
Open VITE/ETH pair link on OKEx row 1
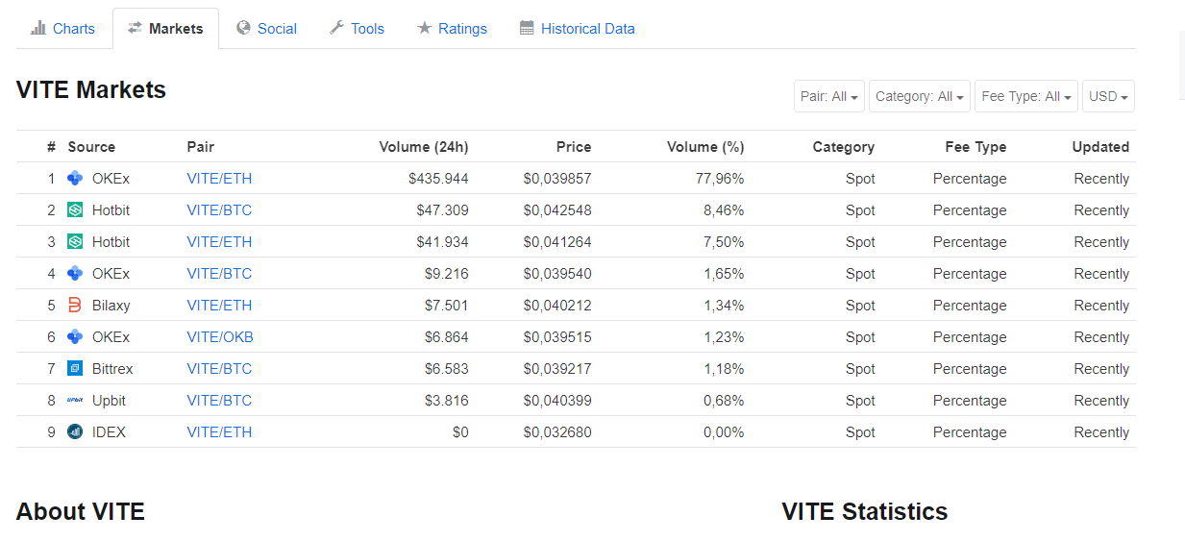(x=219, y=179)
